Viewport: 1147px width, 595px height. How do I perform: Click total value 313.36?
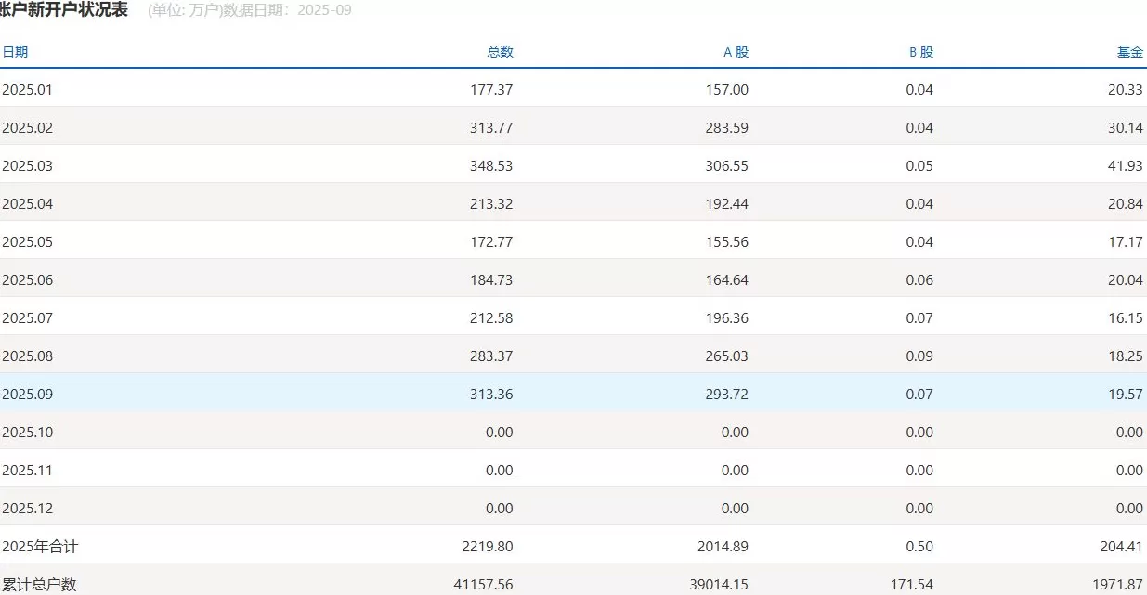[491, 395]
